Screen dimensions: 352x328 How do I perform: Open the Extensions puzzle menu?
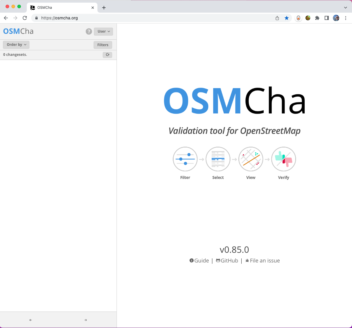317,18
